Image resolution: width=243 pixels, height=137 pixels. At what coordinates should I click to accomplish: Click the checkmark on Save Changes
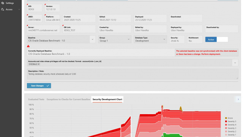[48, 86]
